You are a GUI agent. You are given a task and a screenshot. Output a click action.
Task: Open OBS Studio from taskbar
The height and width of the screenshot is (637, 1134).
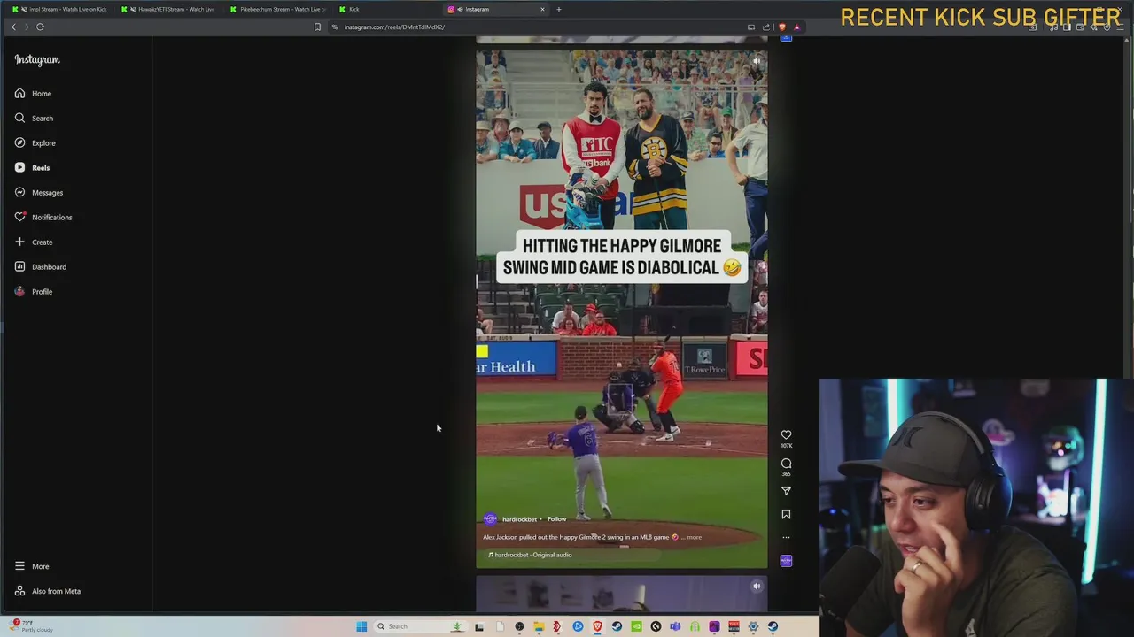(519, 626)
